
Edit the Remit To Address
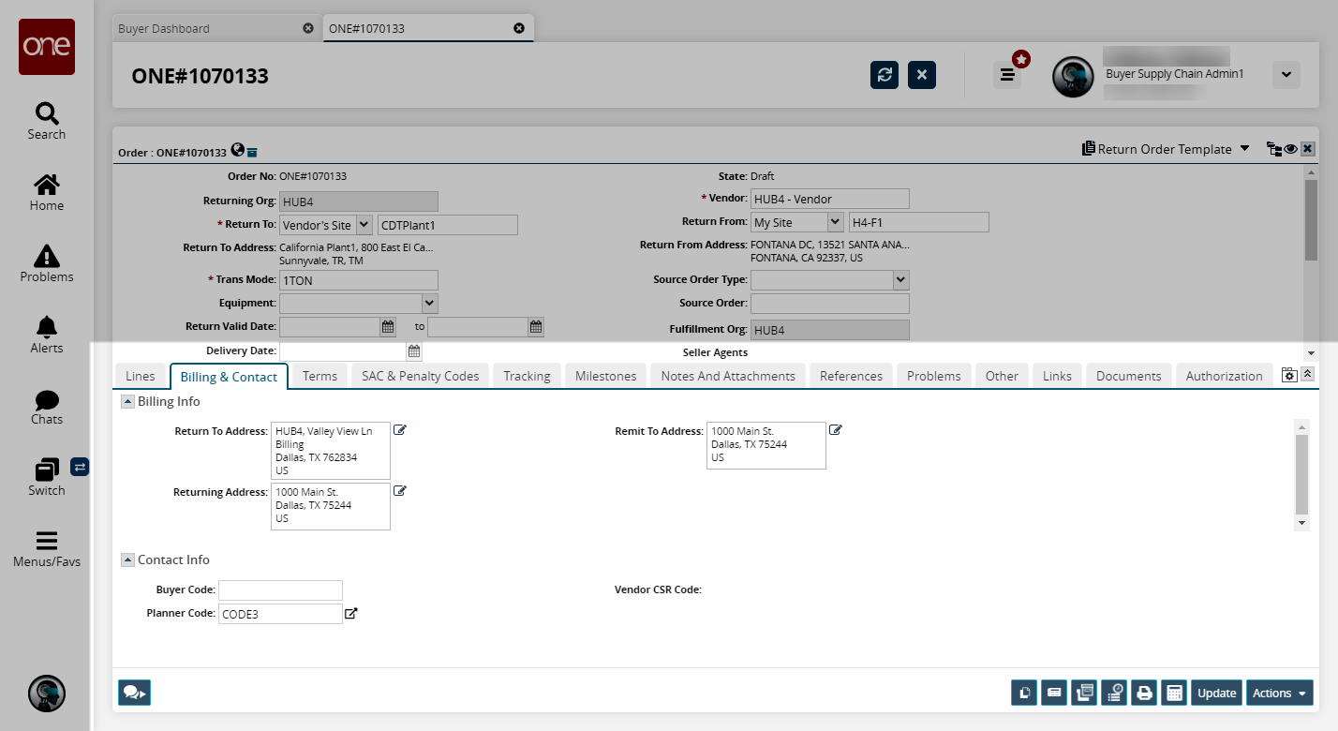(836, 430)
